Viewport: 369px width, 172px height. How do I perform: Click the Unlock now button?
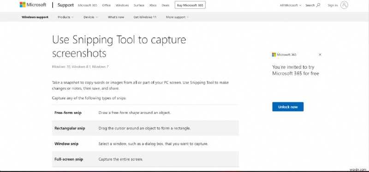pos(288,107)
